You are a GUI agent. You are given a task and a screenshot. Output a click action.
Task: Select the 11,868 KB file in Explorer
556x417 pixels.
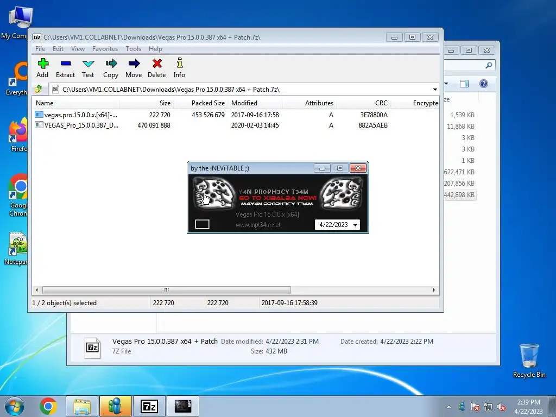click(x=460, y=126)
